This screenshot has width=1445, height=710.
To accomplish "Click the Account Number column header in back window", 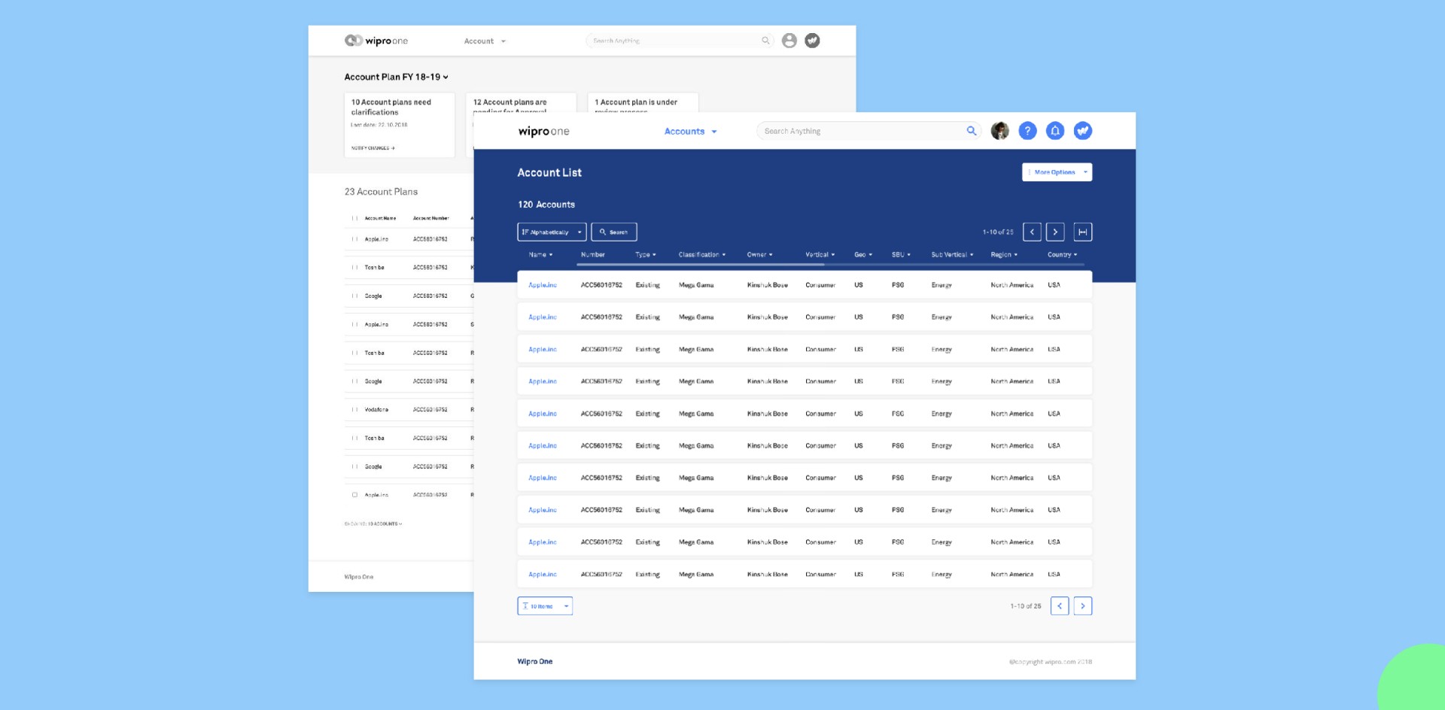I will [430, 218].
